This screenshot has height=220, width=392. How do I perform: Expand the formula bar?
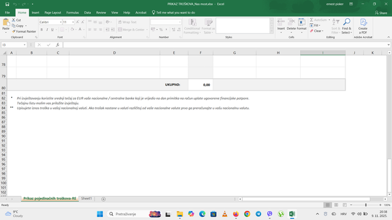pos(388,45)
